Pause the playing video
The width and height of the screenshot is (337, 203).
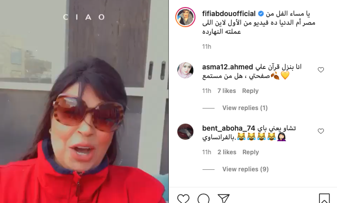tap(84, 101)
